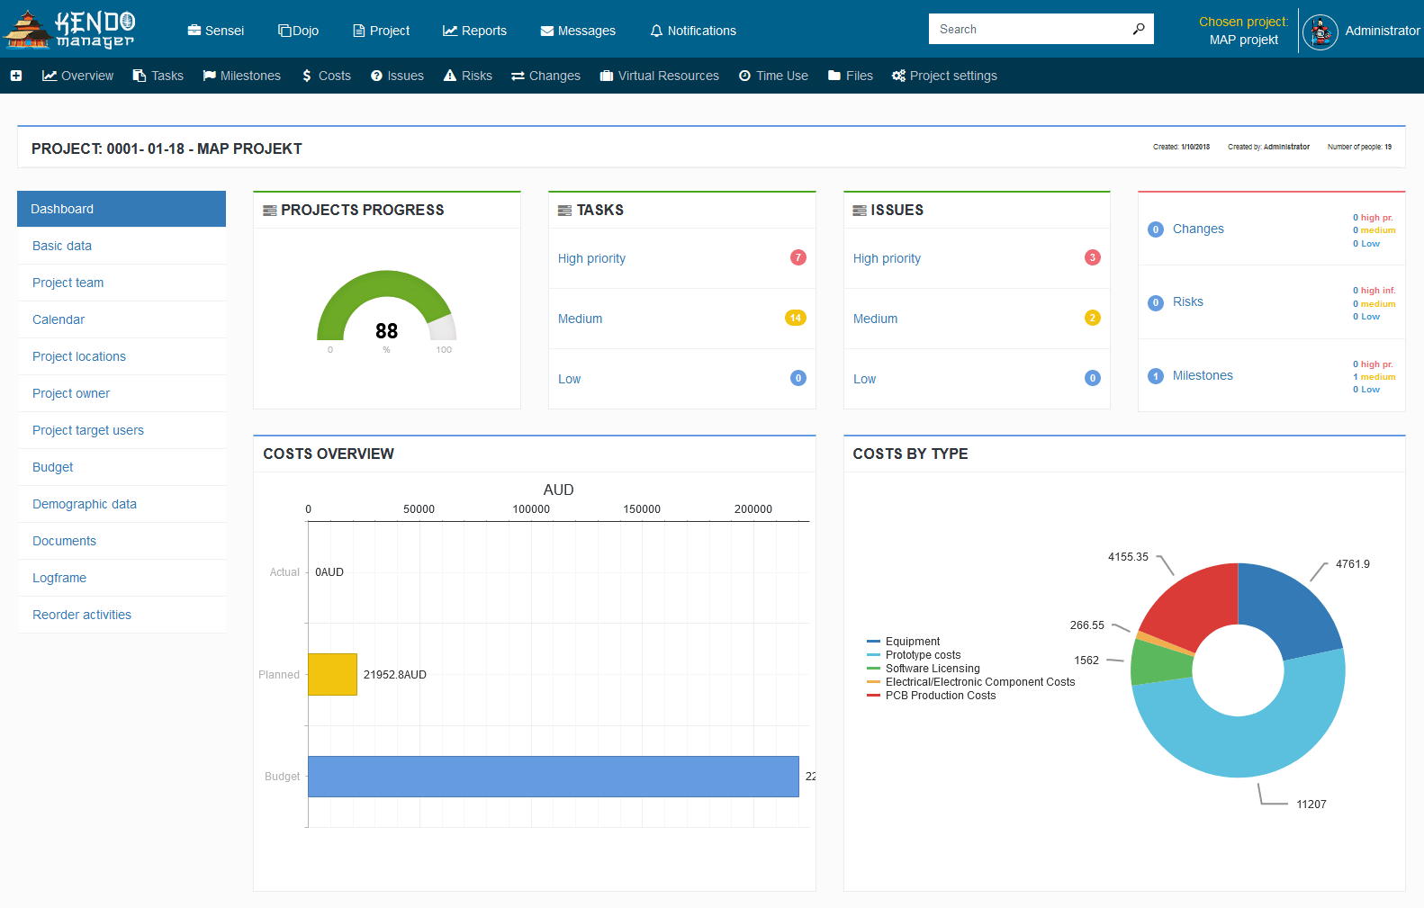Click the Files folder icon
Viewport: 1424px width, 908px height.
pyautogui.click(x=834, y=76)
